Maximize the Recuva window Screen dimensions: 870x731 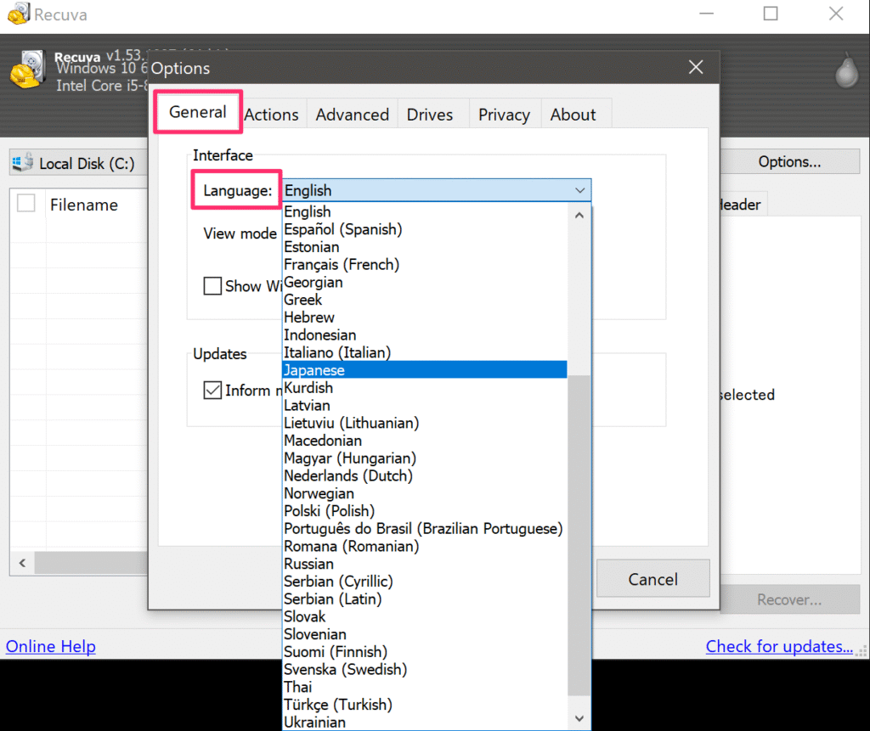click(x=771, y=14)
